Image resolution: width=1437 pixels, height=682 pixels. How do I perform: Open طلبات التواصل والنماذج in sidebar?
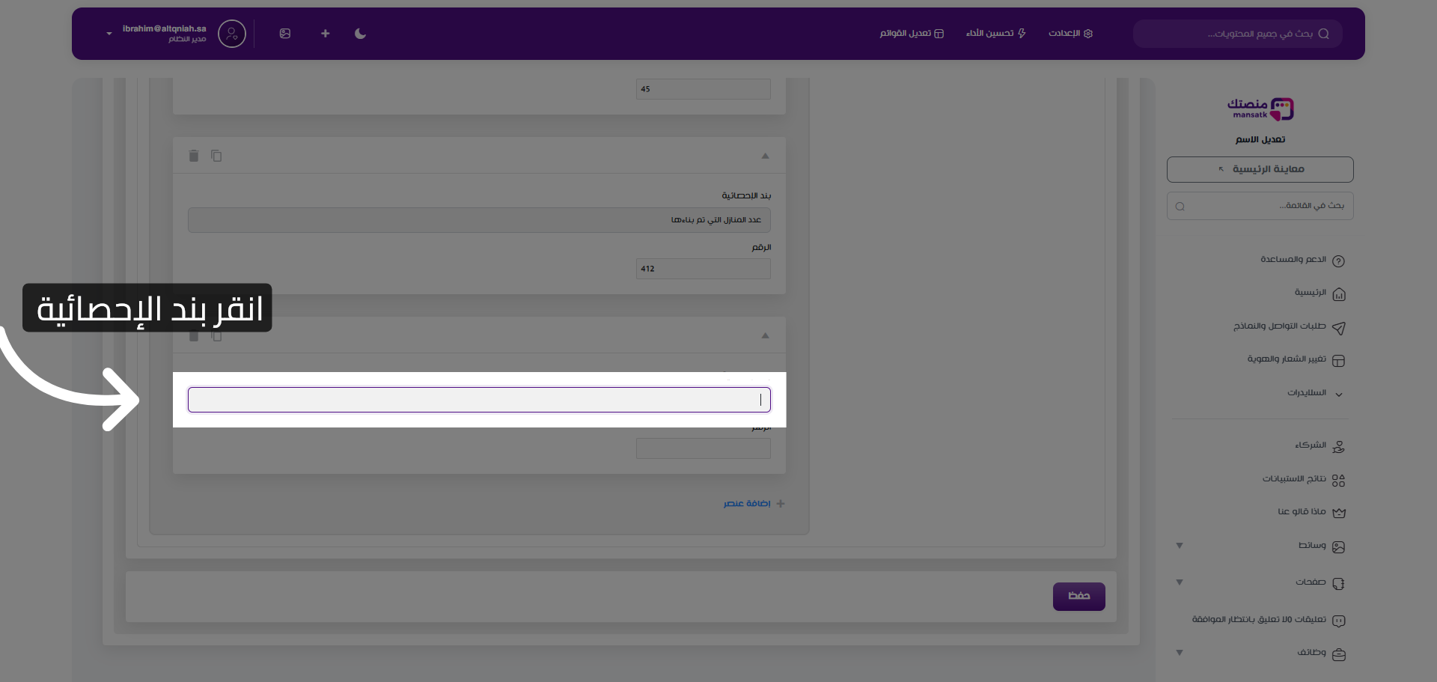(1280, 326)
